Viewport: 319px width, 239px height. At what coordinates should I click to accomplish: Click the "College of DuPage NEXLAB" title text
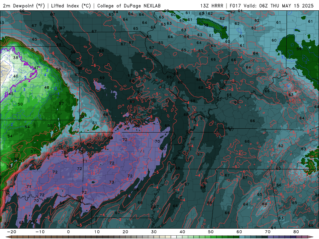(129, 6)
